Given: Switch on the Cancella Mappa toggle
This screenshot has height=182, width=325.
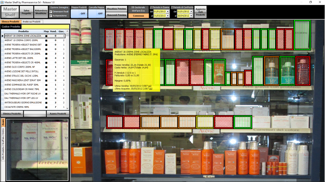Looking at the screenshot, I should pyautogui.click(x=96, y=14).
